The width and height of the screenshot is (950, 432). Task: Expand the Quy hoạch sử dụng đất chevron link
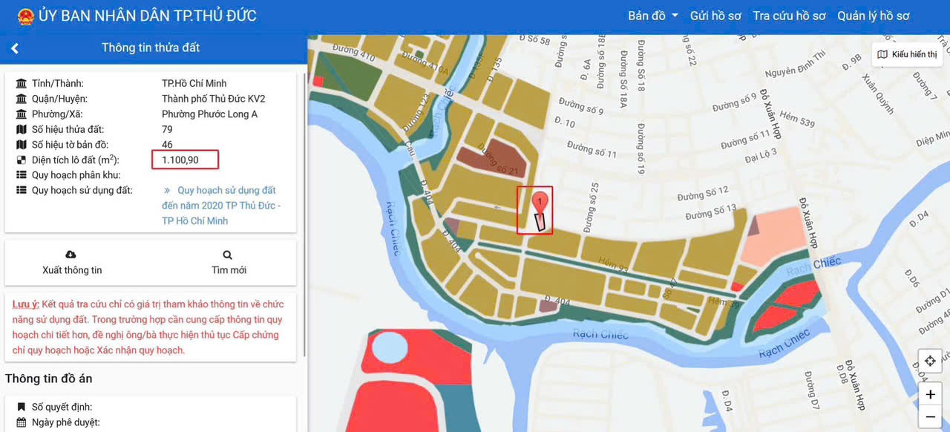point(168,191)
